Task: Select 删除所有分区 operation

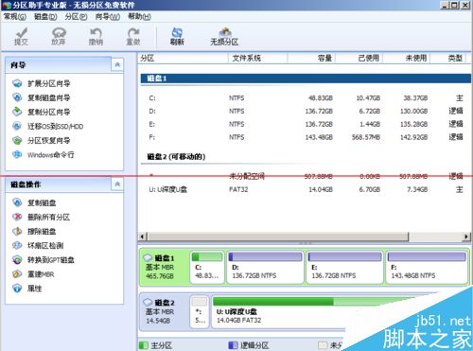Action: [x=41, y=217]
